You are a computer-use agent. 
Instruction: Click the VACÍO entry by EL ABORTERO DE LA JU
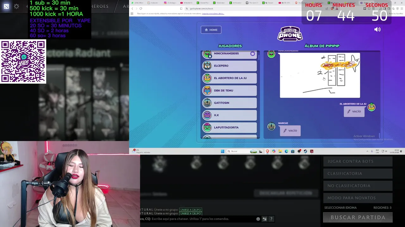pos(354,111)
